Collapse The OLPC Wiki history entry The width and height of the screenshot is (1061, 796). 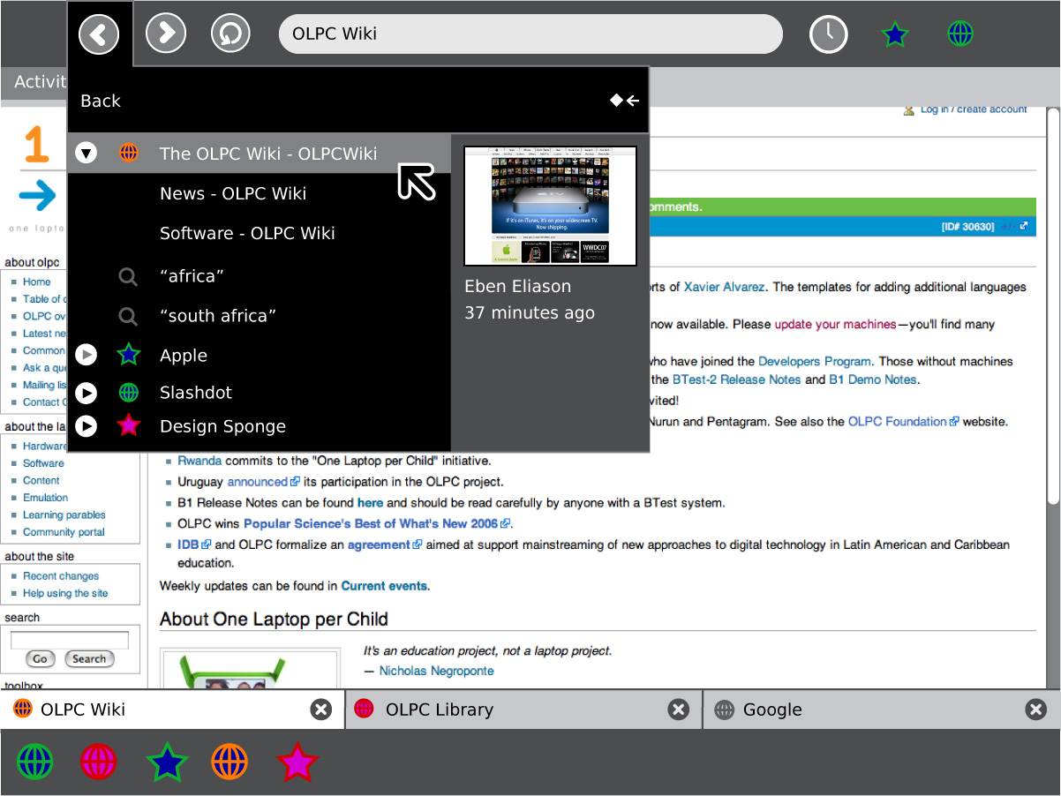[86, 154]
